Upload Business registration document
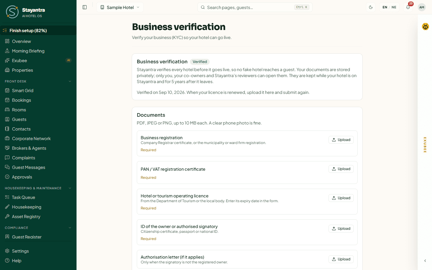Image resolution: width=432 pixels, height=270 pixels. [341, 140]
